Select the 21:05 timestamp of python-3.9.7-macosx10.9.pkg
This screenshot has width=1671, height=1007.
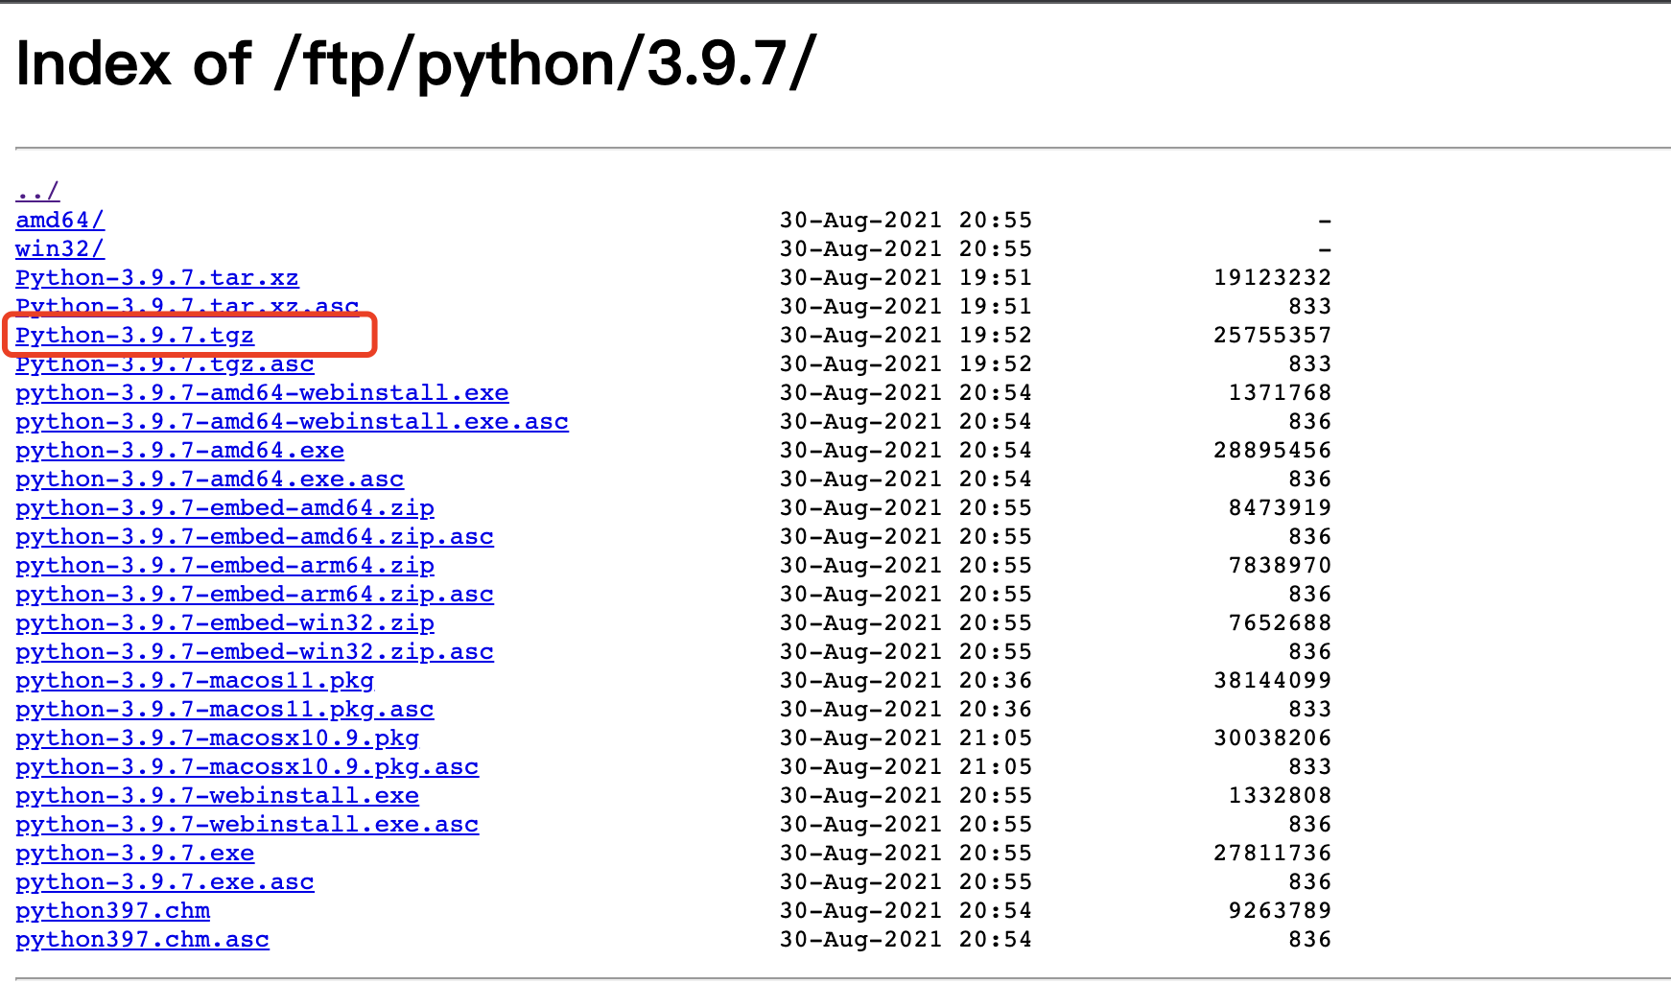(906, 738)
